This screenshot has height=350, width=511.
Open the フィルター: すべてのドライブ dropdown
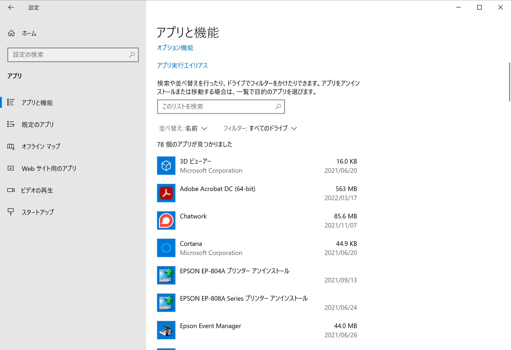[x=260, y=128]
